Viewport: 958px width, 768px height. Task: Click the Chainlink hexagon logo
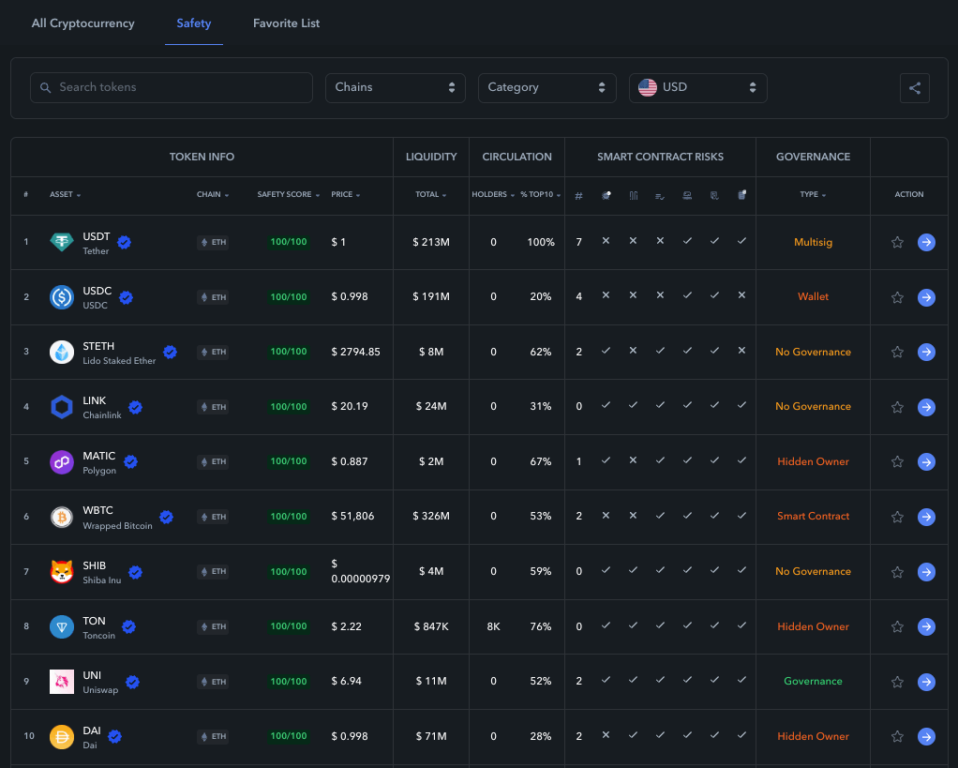tap(62, 407)
